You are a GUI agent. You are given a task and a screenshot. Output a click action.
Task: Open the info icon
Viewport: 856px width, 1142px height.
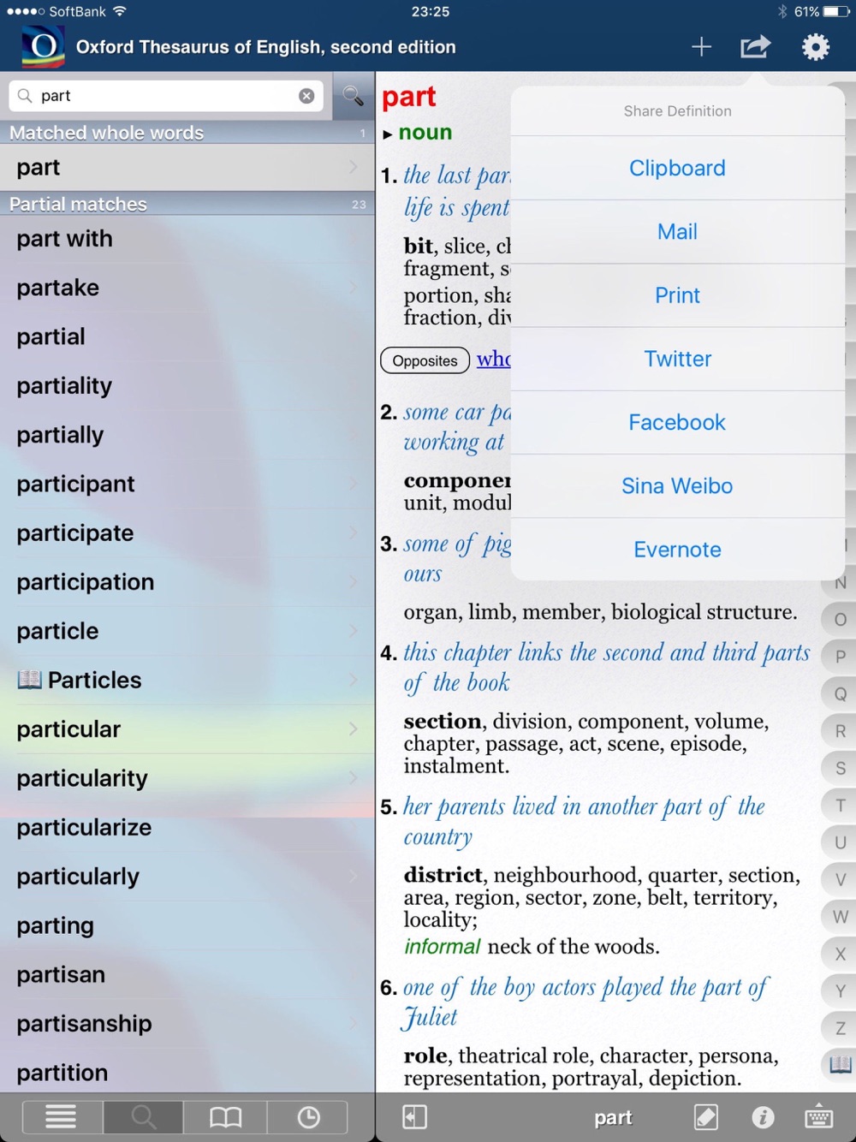[x=763, y=1117]
